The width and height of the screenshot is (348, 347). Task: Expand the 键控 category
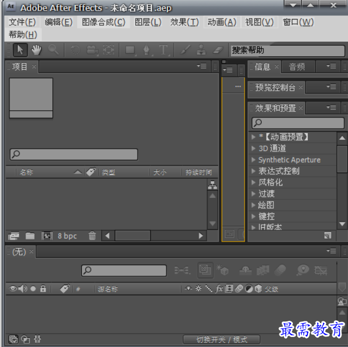tap(253, 216)
